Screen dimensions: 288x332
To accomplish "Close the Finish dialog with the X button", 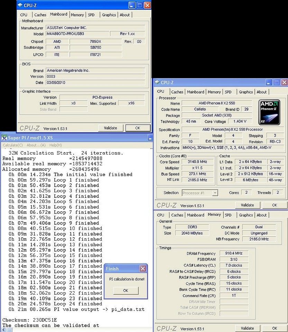I will [142, 269].
